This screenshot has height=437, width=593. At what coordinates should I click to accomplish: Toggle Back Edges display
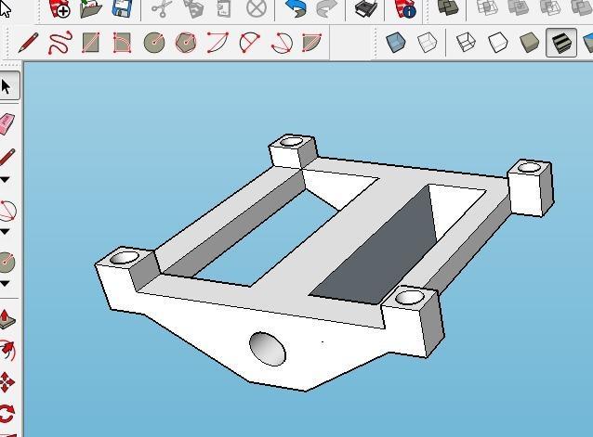click(428, 43)
